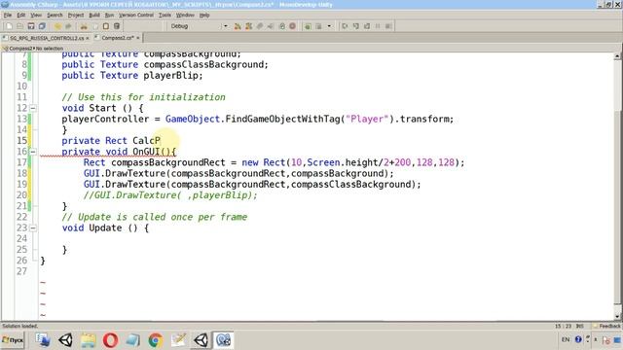This screenshot has width=623, height=350.
Task: Click the Windows Start (Пуск) button
Action: pos(13,340)
